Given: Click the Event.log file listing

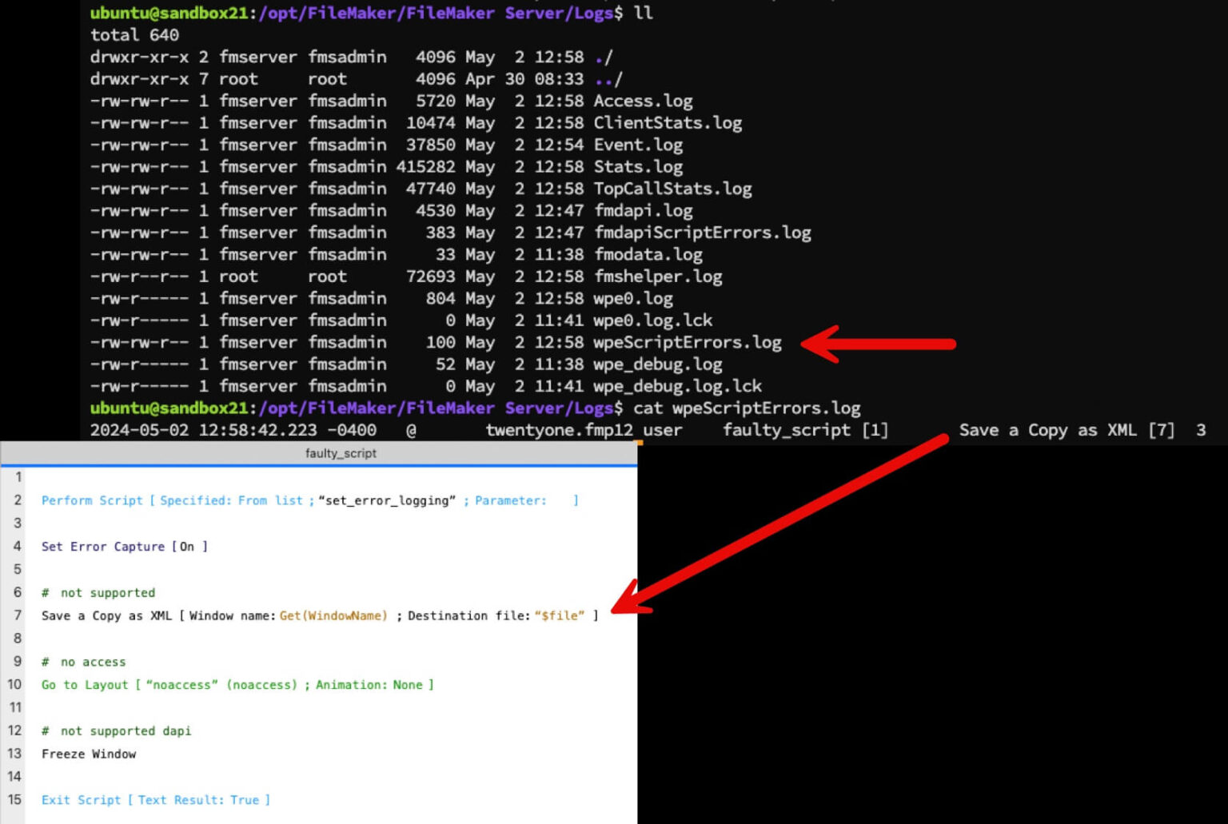Looking at the screenshot, I should [x=637, y=145].
